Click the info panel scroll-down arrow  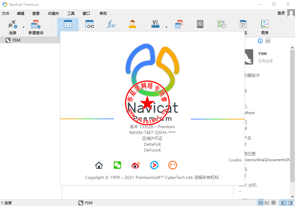pyautogui.click(x=292, y=197)
